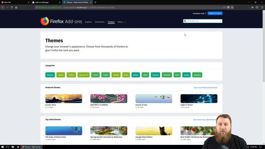265x149 pixels.
Task: Open See more featured themes
Action: point(205,87)
